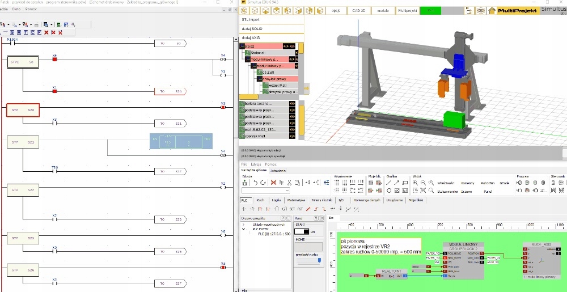Select the line drawing tool in Grafika
567x292 pixels.
[x=389, y=183]
